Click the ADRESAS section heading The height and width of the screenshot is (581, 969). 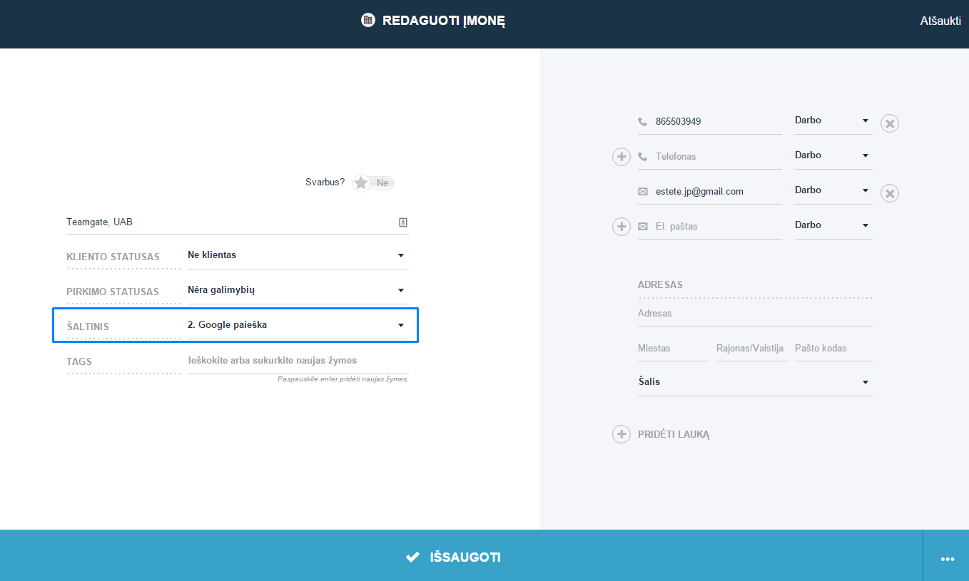tap(660, 284)
